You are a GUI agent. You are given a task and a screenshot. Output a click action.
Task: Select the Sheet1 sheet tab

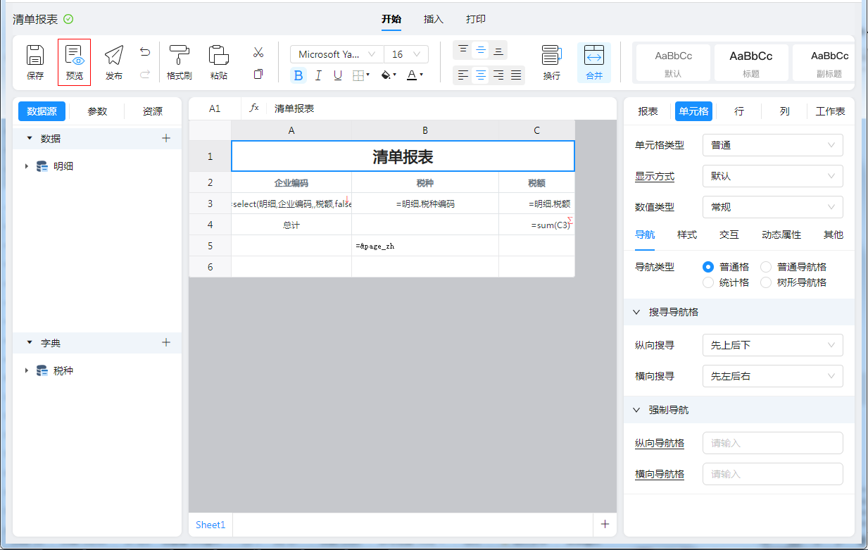(210, 525)
